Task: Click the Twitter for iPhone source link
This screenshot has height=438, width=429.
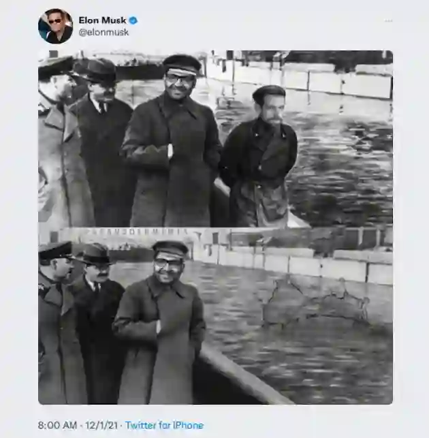Action: (164, 425)
